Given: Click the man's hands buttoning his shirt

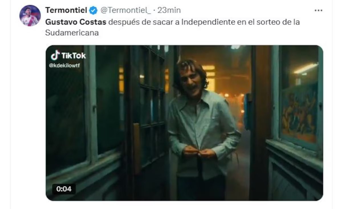Looking at the screenshot, I should tap(199, 152).
